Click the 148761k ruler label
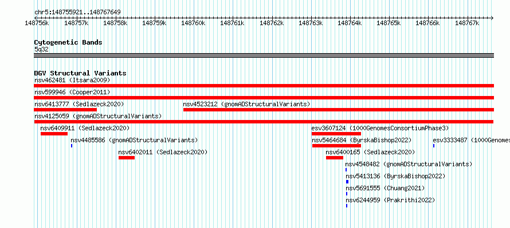 (x=232, y=23)
